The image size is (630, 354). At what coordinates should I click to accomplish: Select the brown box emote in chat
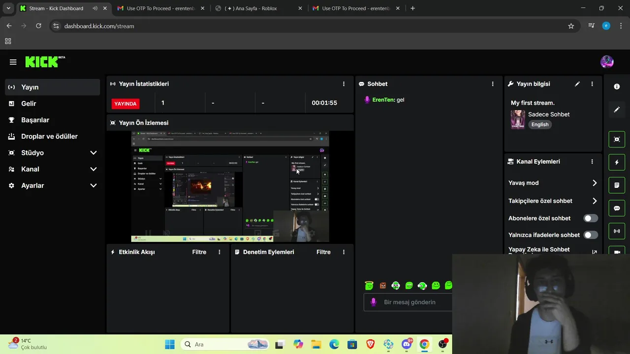(382, 285)
